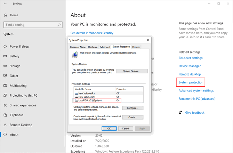Click the Clipboard icon
This screenshot has height=153, width=233.
click(x=5, y=115)
